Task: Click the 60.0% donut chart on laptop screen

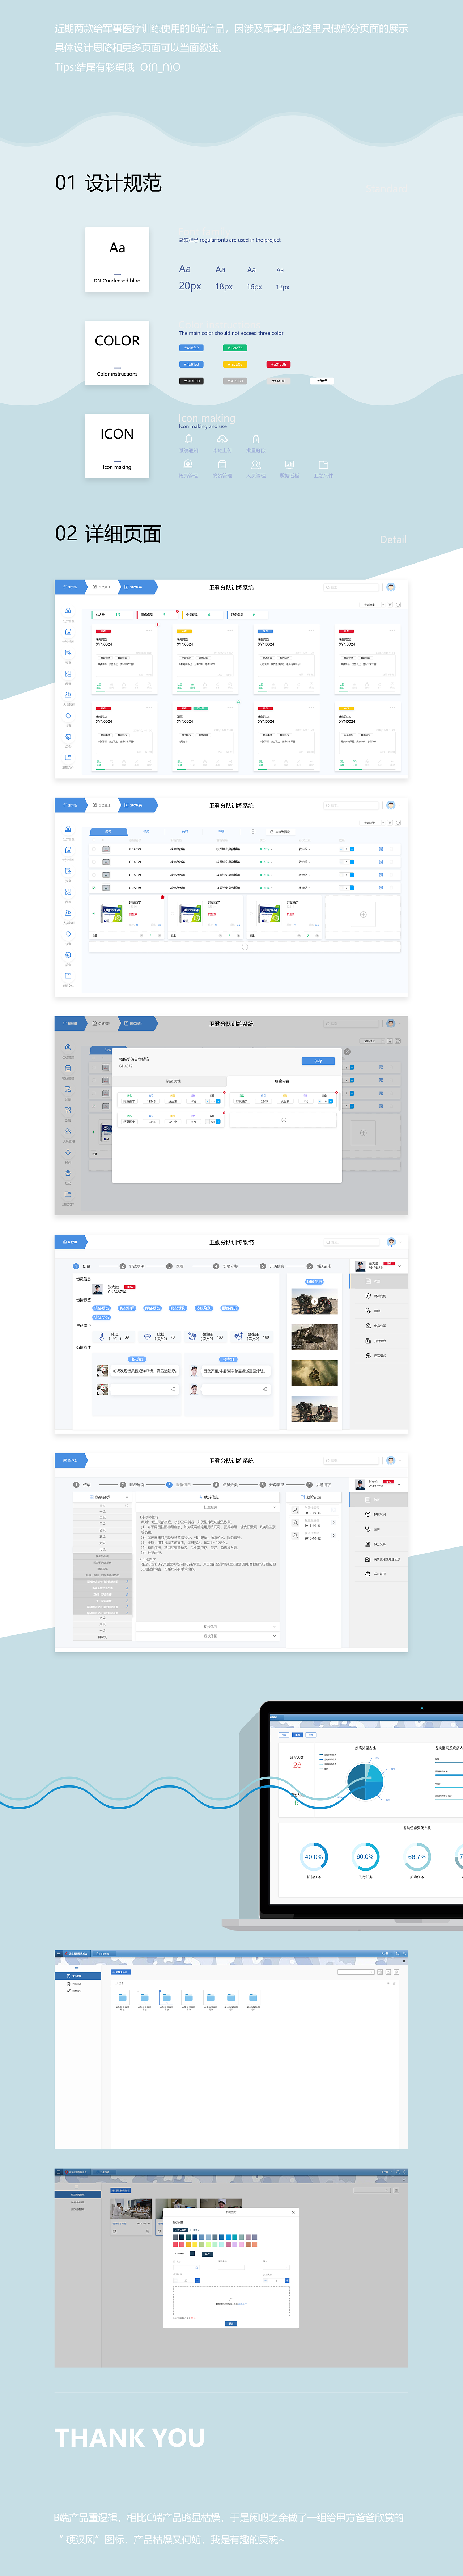Action: [x=365, y=1857]
